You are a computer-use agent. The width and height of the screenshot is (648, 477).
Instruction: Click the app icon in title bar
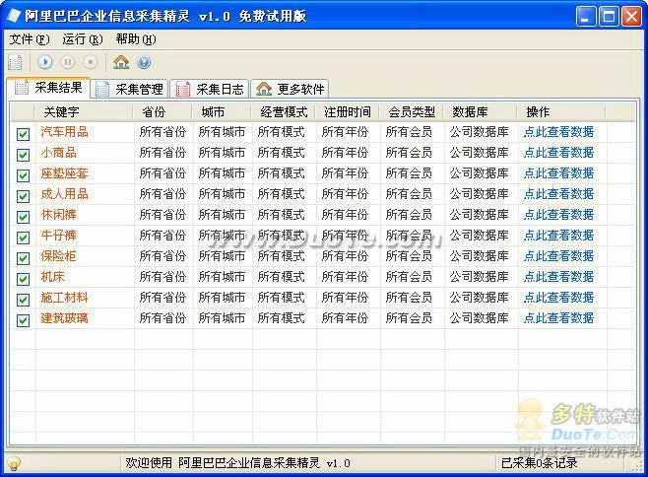tap(13, 16)
